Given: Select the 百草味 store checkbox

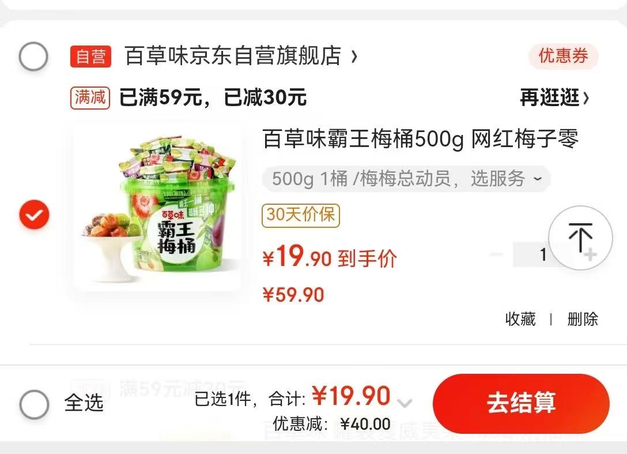Looking at the screenshot, I should coord(33,56).
